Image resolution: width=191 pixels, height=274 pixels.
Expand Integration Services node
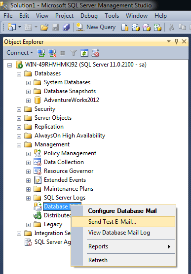coord(19,234)
